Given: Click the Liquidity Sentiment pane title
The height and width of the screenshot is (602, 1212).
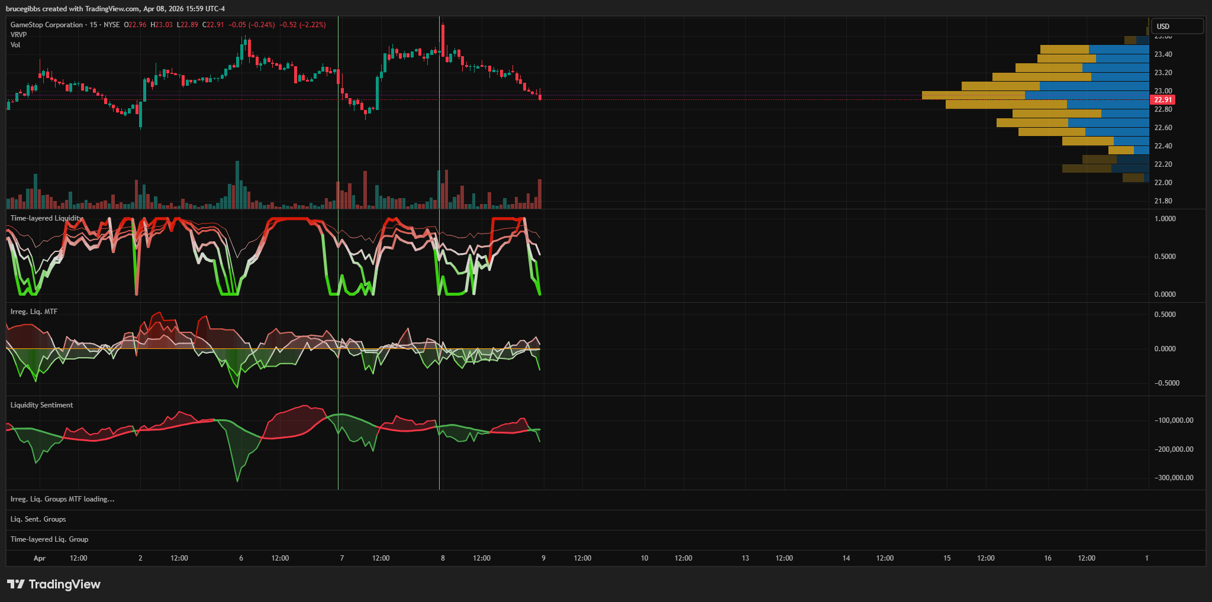Looking at the screenshot, I should click(x=41, y=405).
